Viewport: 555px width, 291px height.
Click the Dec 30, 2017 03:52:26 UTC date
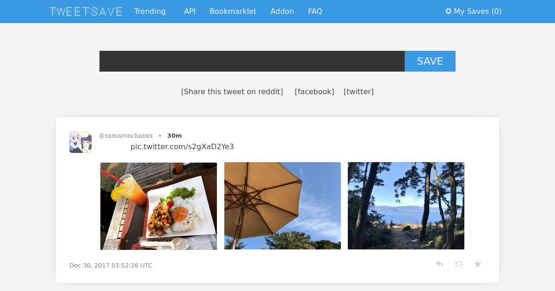pos(111,265)
